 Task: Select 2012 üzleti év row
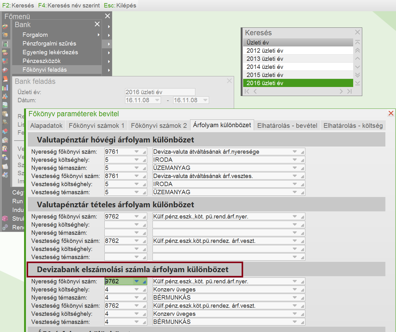(298, 51)
